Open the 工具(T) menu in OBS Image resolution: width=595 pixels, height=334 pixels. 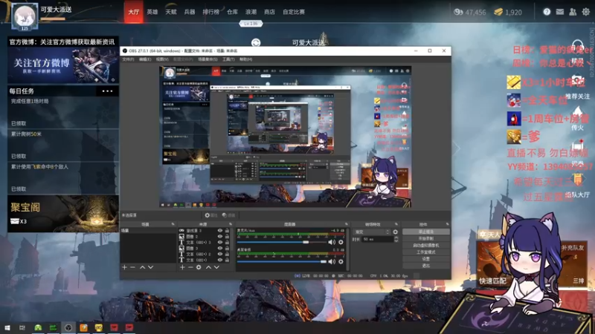click(228, 59)
